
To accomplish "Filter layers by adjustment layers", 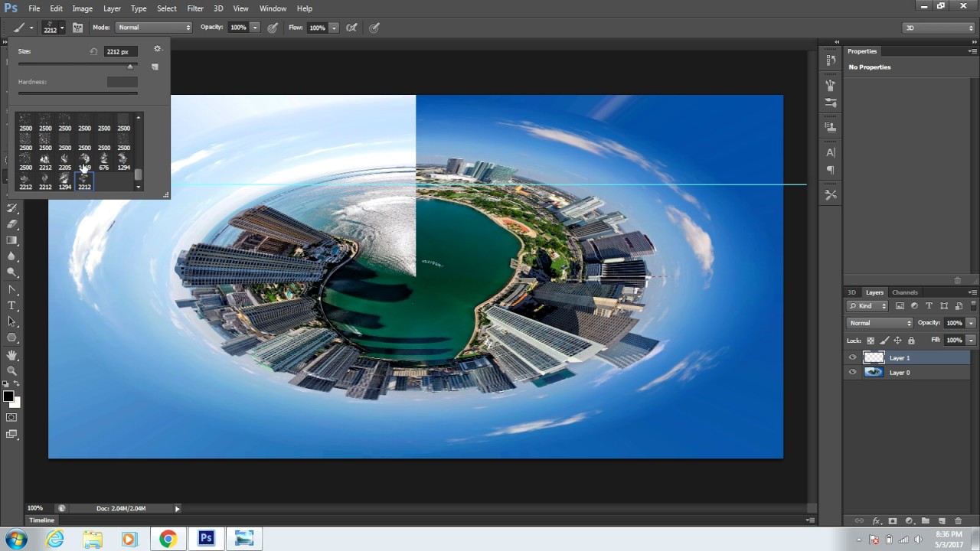I will click(x=914, y=306).
